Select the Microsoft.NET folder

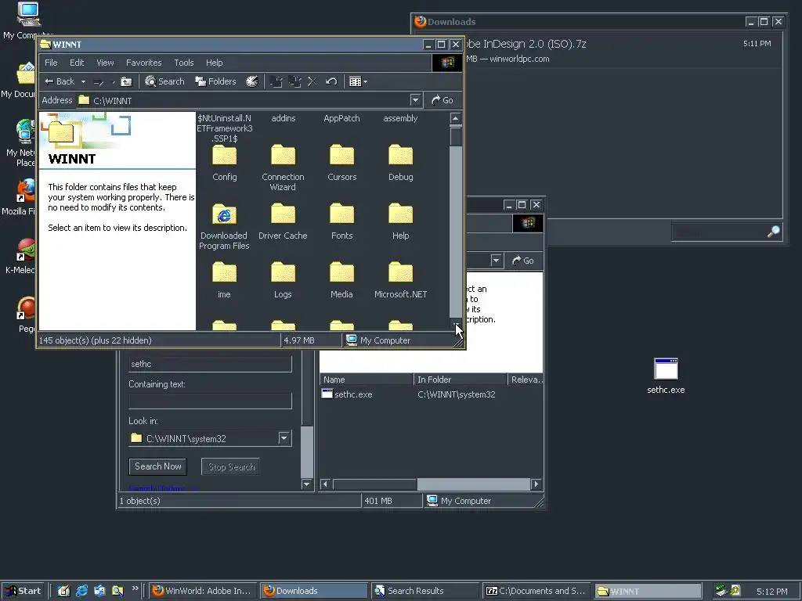(x=400, y=273)
